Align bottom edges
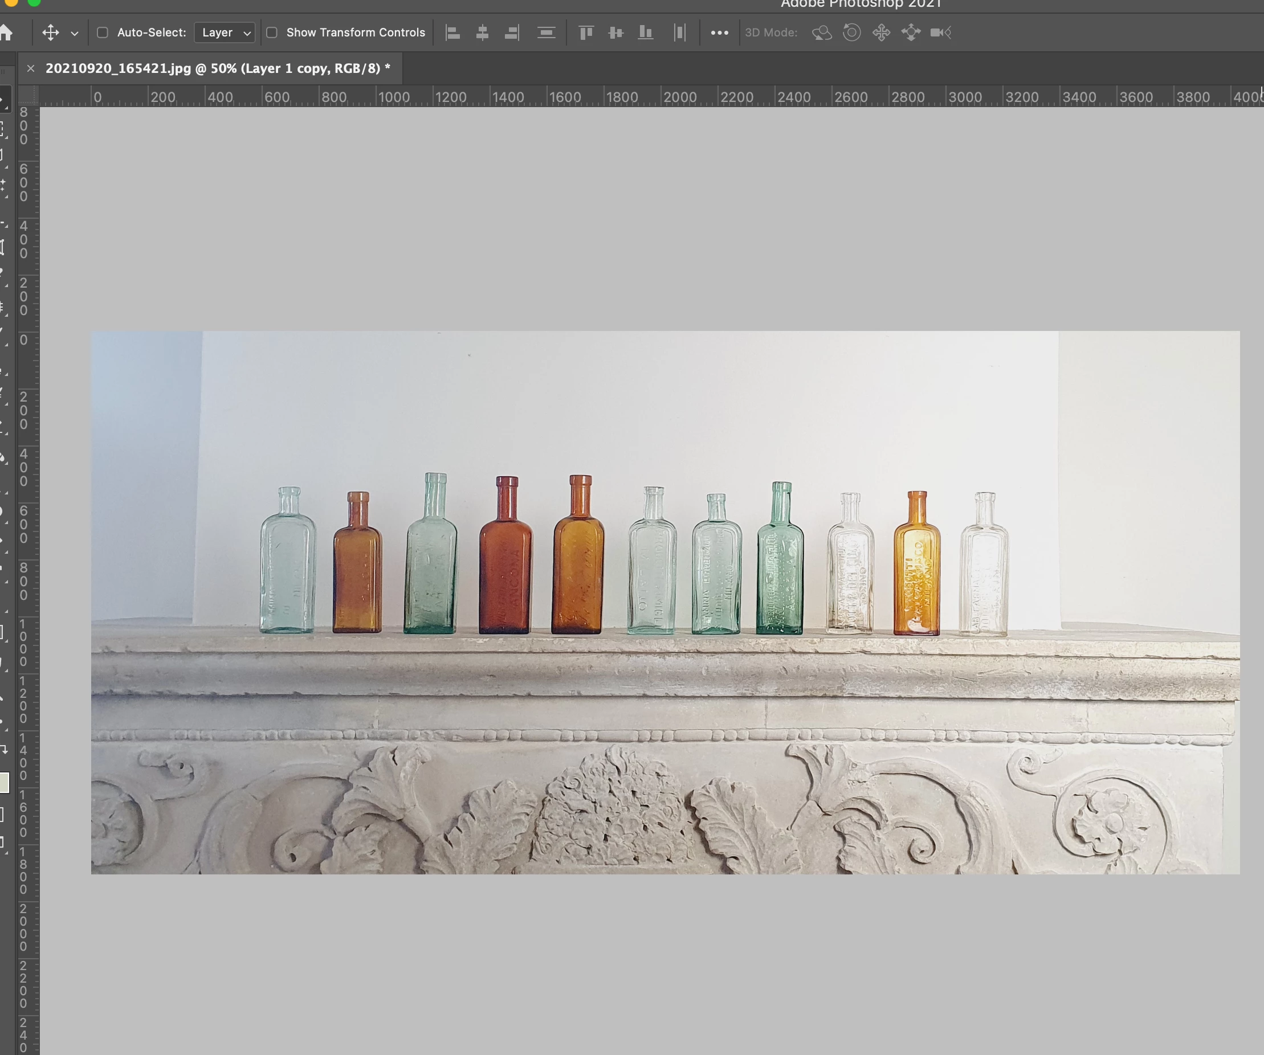The width and height of the screenshot is (1264, 1055). 645,32
